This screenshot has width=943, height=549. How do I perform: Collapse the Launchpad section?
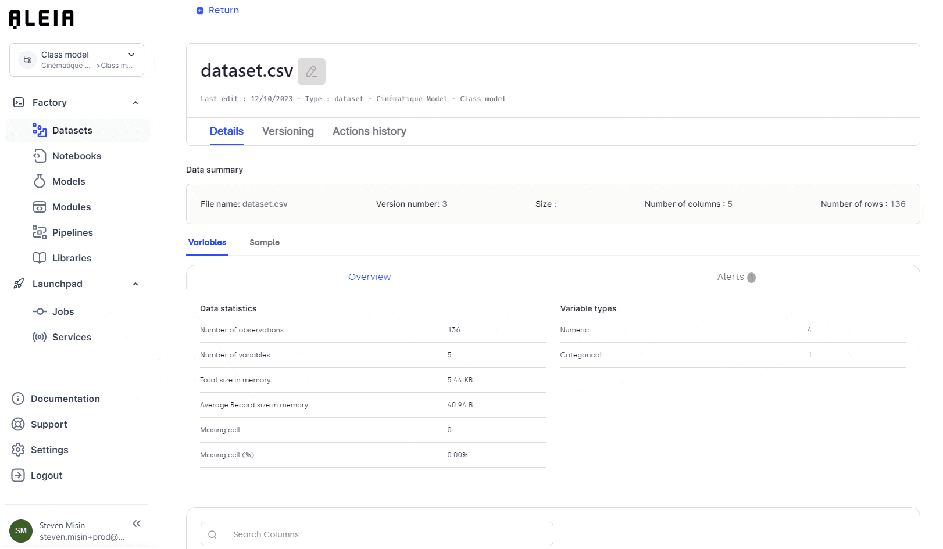tap(135, 284)
